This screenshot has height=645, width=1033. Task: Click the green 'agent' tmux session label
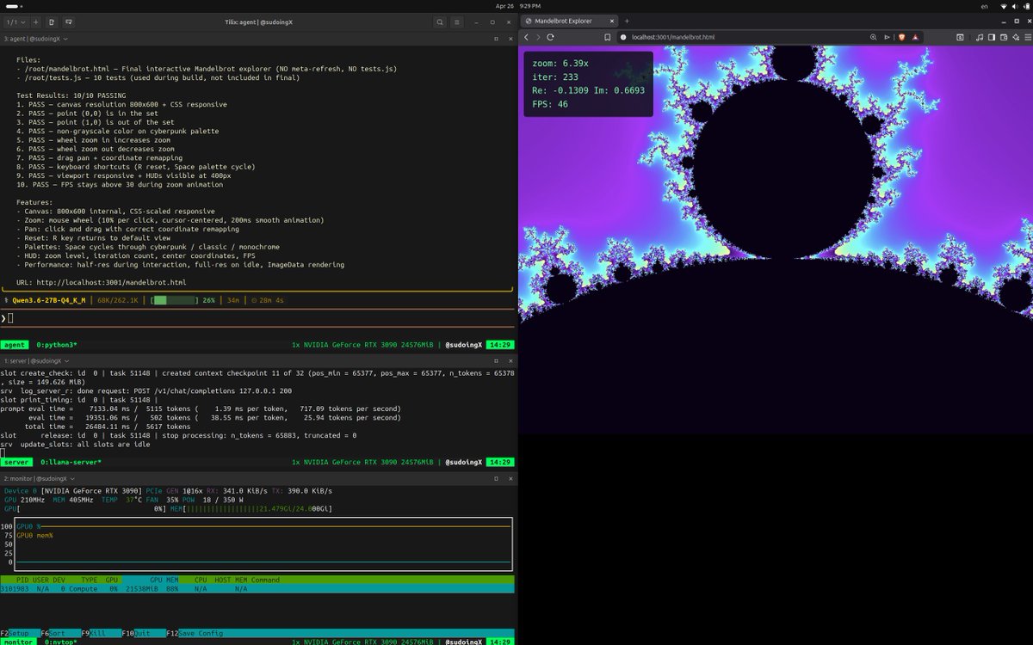(x=14, y=345)
